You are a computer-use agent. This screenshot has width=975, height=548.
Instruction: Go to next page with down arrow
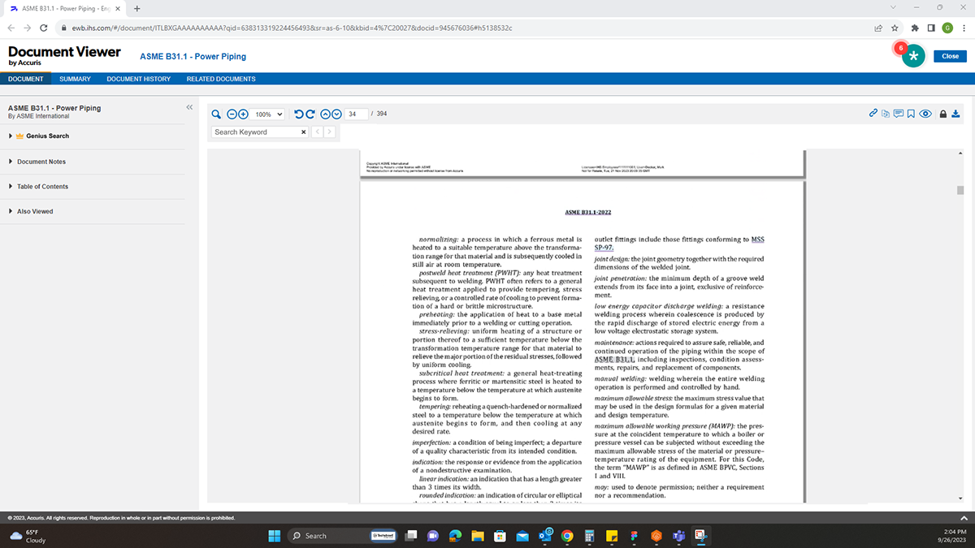[x=336, y=114]
